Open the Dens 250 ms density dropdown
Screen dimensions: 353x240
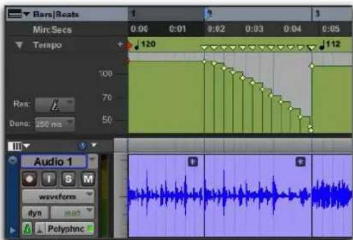54,124
